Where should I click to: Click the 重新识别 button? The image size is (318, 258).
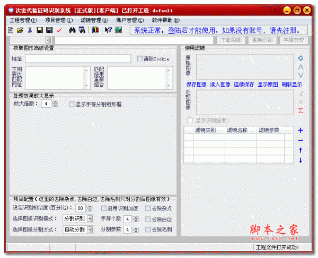[262, 40]
